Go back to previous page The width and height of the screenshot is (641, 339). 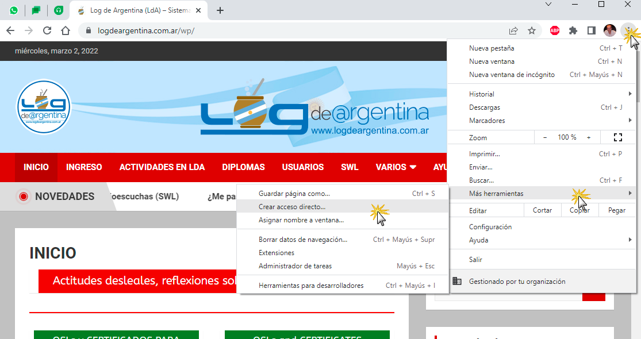10,30
